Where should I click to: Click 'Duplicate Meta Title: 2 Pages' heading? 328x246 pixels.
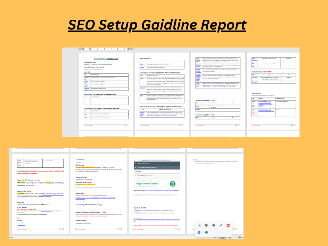click(101, 108)
